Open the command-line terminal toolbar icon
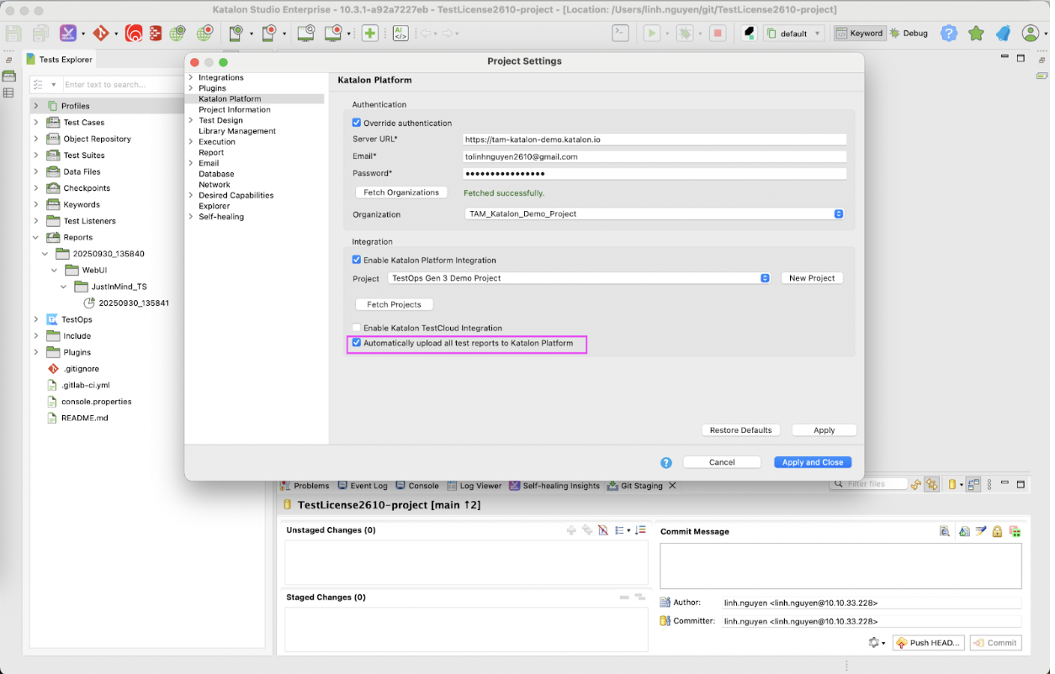Screen dimensions: 1055x674 (620, 32)
